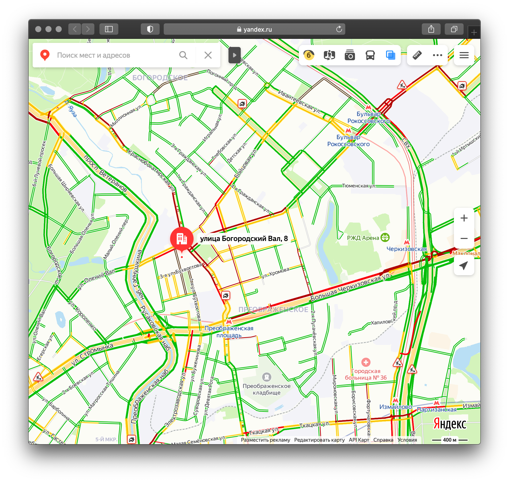
Task: Expand the collapsed side panel arrow
Action: click(234, 55)
